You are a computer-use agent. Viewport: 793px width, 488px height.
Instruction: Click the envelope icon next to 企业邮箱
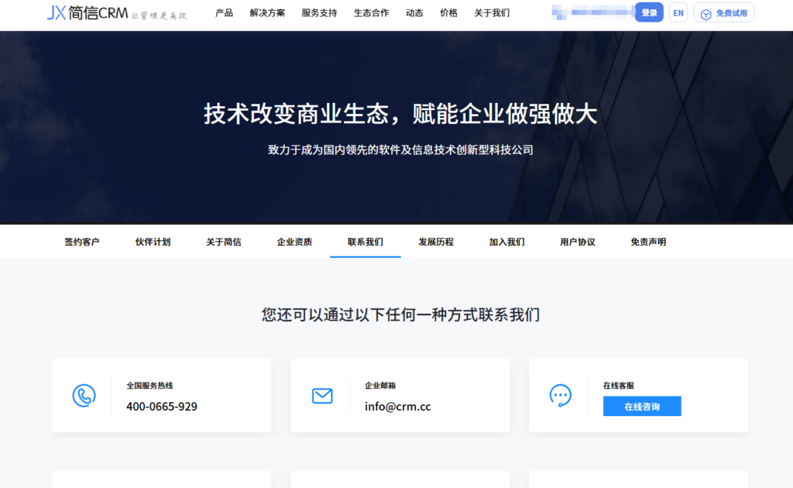click(322, 395)
